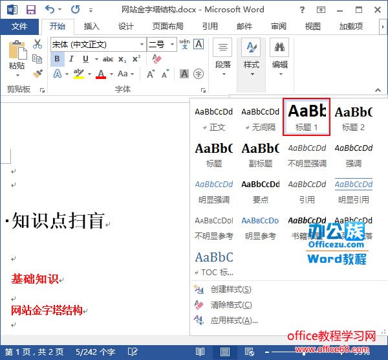
Task: Click the Undo arrow icon
Action: 50,10
